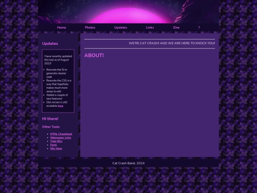Open the Site Ideas link
Screen dimensions: 257x193
tap(56, 149)
